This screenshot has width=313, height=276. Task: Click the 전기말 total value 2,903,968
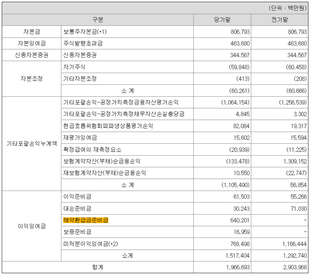(x=295, y=267)
